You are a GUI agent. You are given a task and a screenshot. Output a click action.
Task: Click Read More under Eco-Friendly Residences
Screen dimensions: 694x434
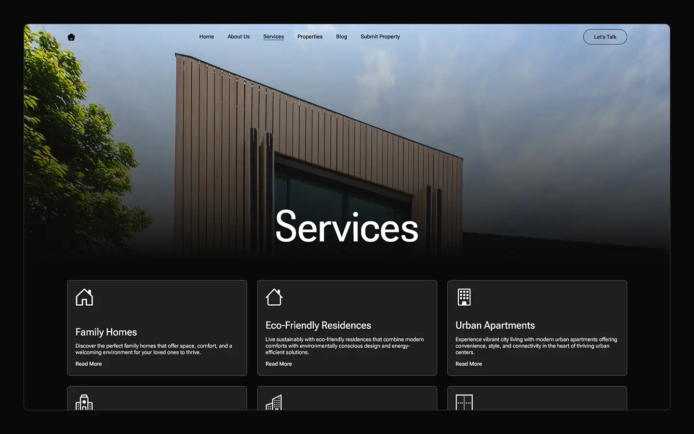[279, 364]
